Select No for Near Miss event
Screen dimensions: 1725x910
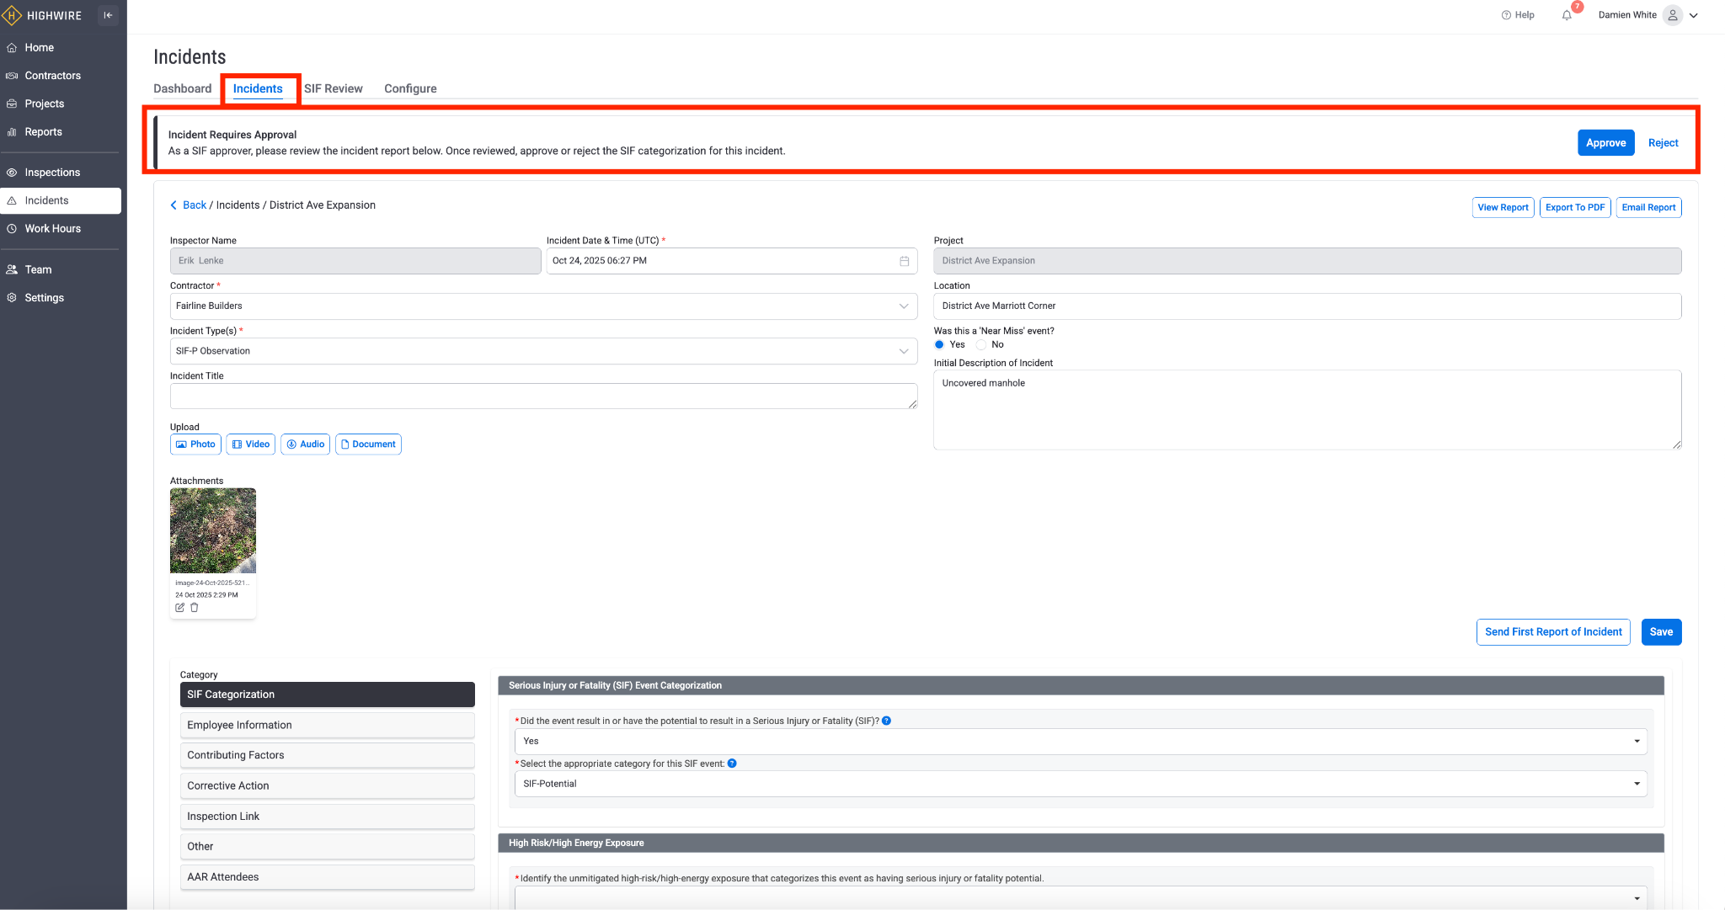click(x=981, y=344)
